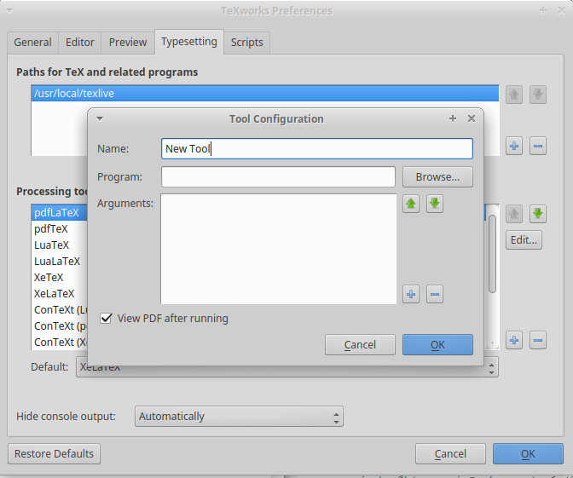The image size is (573, 478).
Task: Move argument down in Tool Configuration
Action: (435, 204)
